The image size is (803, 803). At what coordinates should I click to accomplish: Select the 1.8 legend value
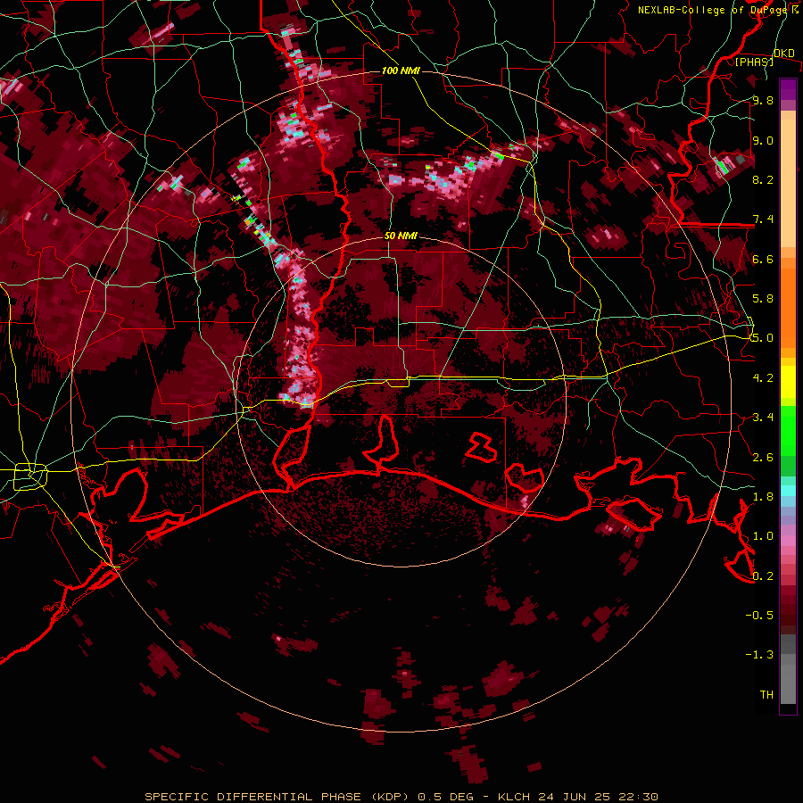[763, 497]
